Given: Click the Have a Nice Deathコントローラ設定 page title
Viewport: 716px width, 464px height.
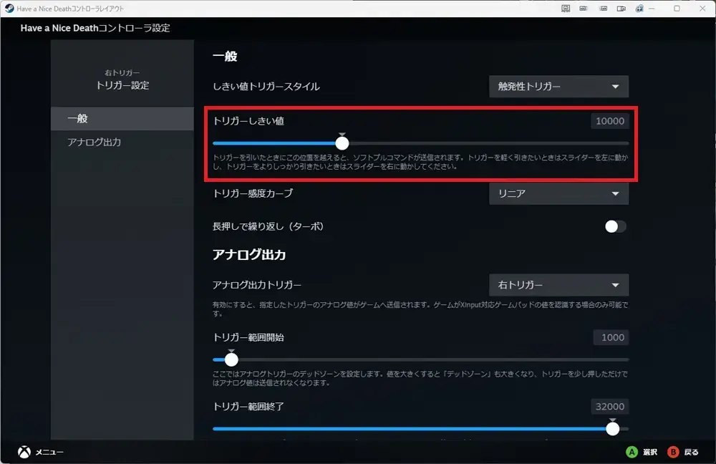Looking at the screenshot, I should coord(95,28).
